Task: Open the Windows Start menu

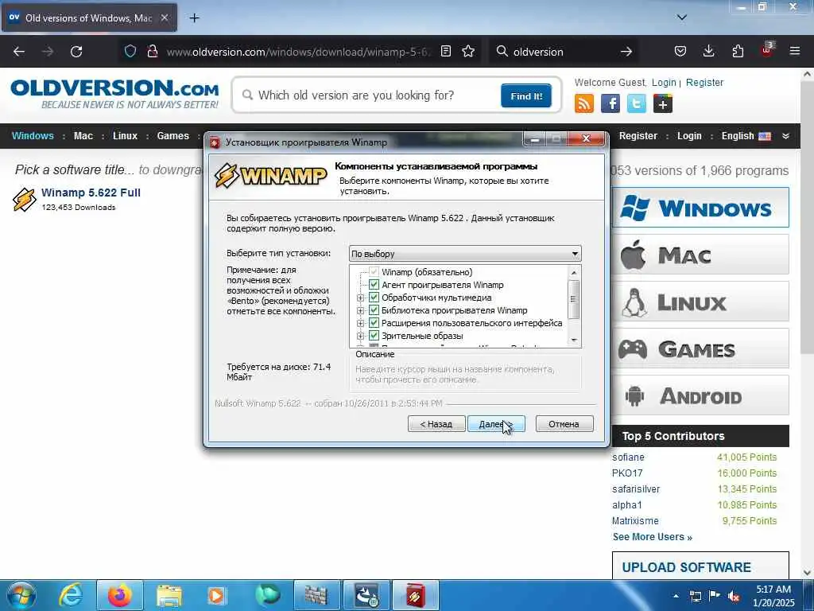Action: point(20,595)
